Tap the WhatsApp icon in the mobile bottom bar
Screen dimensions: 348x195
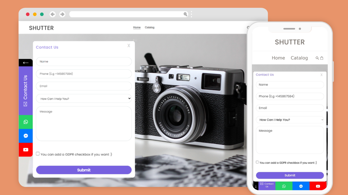284,186
